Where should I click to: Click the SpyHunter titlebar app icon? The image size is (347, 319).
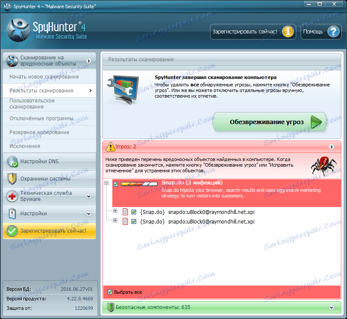pos(7,7)
